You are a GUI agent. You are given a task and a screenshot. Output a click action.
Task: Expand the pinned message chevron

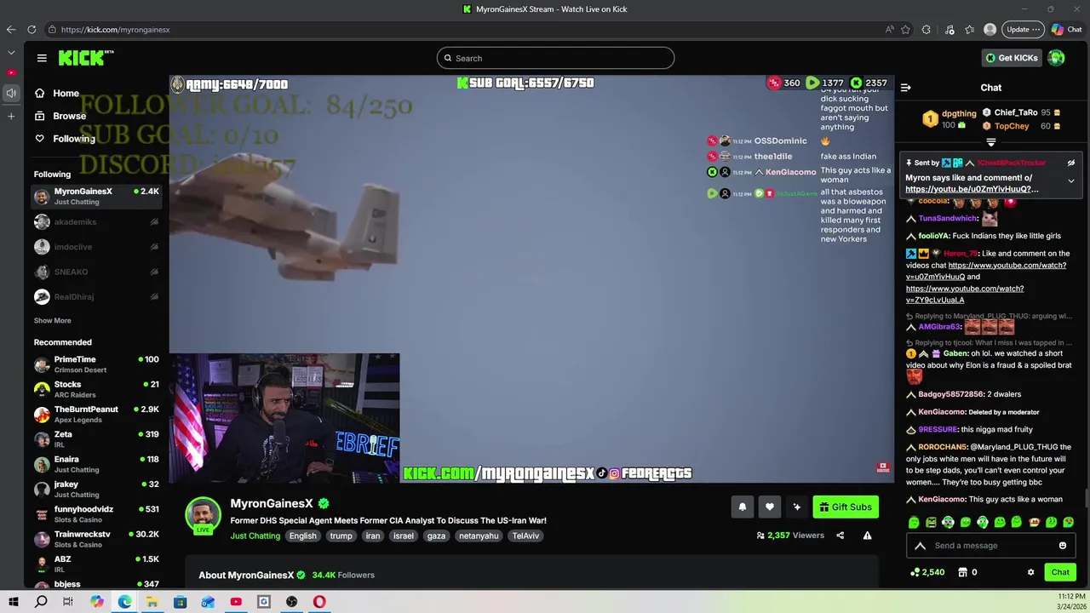[1071, 180]
